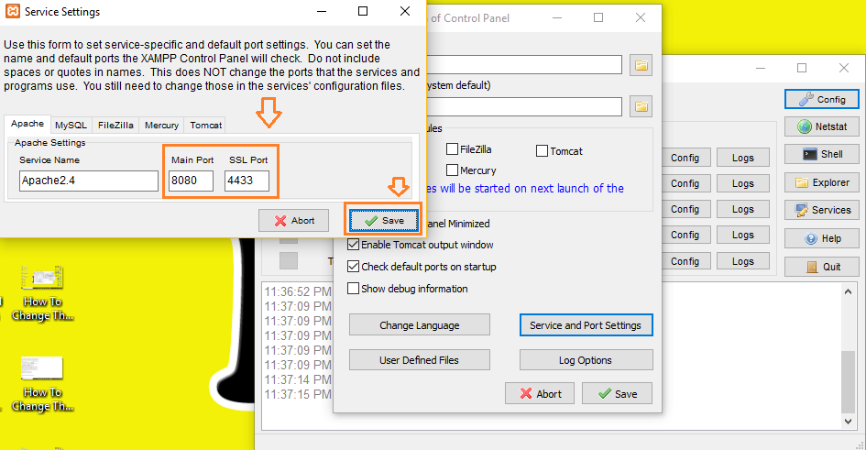This screenshot has width=866, height=450.
Task: Switch to the Mercury tab
Action: pyautogui.click(x=161, y=126)
